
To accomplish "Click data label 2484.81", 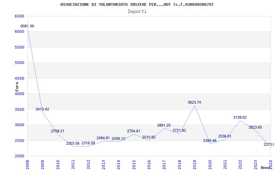I will (103, 138).
